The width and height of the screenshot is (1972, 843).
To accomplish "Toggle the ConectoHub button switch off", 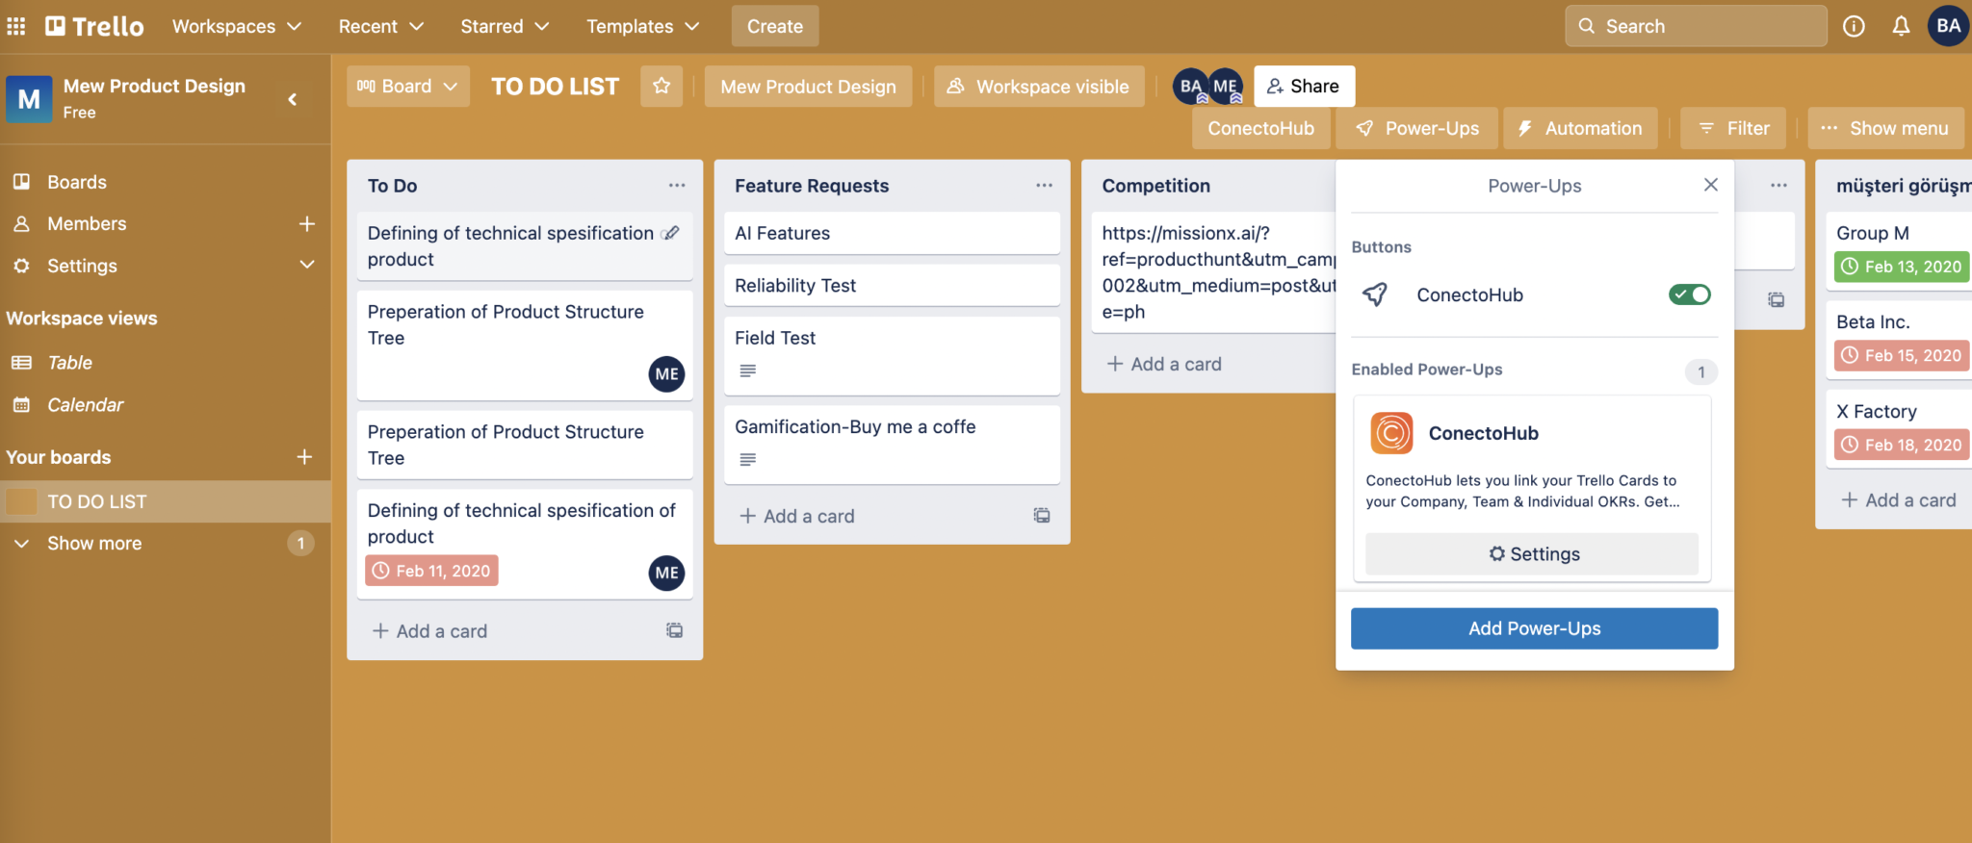I will click(x=1690, y=294).
